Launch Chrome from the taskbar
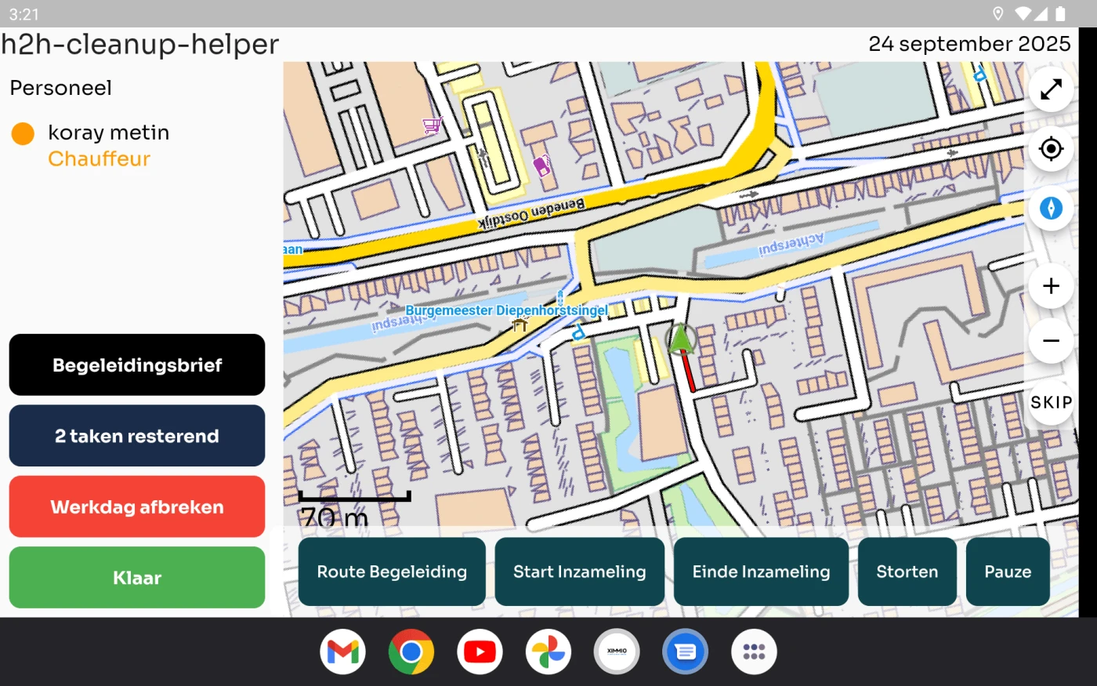 tap(411, 652)
